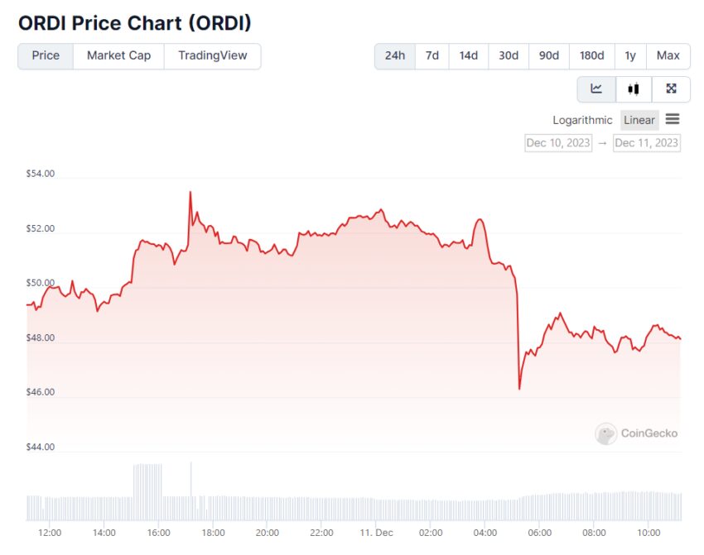Show Max price history
The width and height of the screenshot is (704, 555).
pyautogui.click(x=668, y=56)
